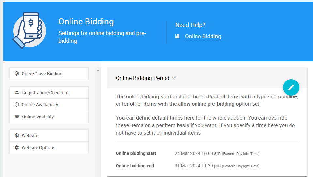The width and height of the screenshot is (313, 177).
Task: Click the globe icon beside Website
Action: (x=17, y=136)
